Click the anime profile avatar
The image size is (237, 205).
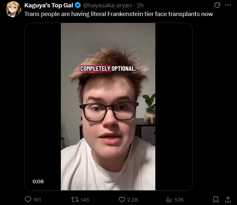pos(13,9)
